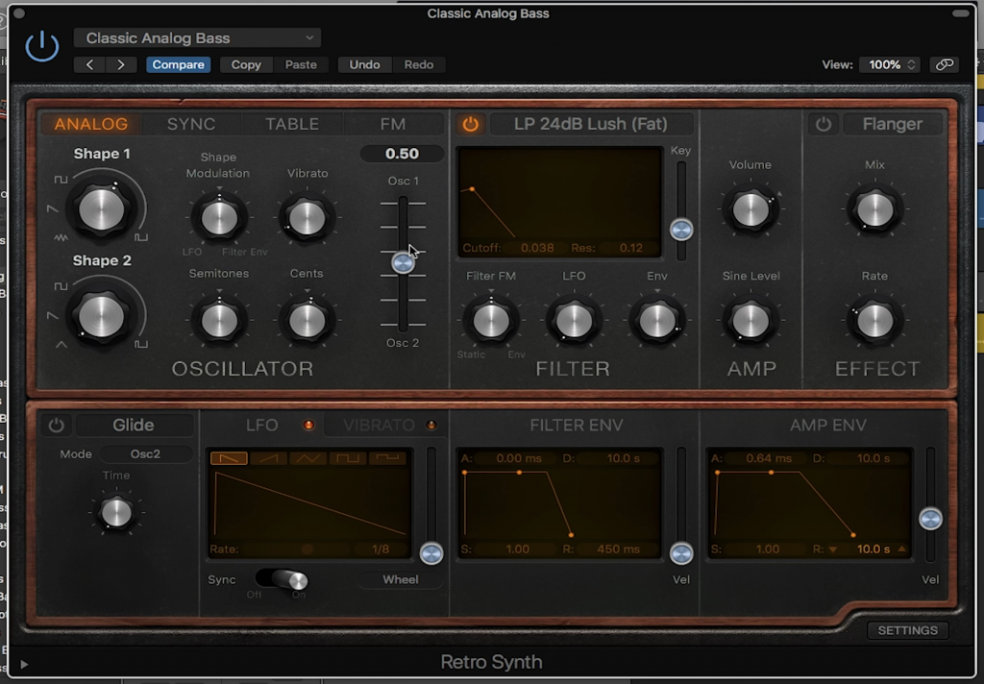Image resolution: width=984 pixels, height=684 pixels.
Task: Open the Wheel modulation source menu
Action: 401,579
